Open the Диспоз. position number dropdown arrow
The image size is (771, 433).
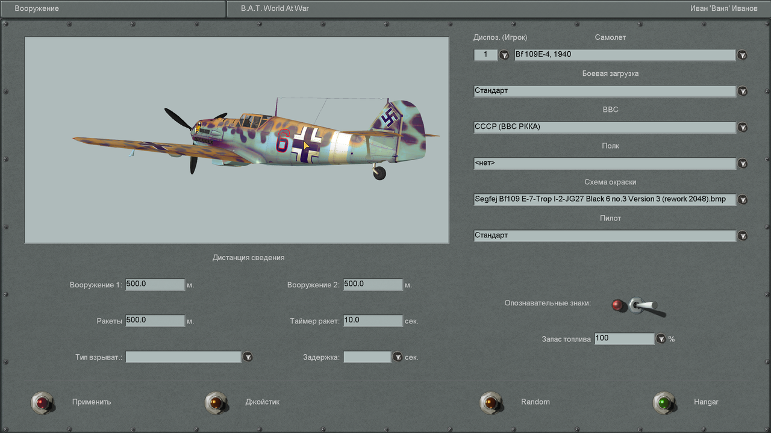pyautogui.click(x=504, y=55)
